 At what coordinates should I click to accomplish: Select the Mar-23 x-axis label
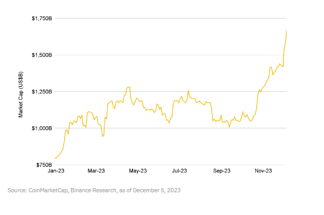point(96,171)
